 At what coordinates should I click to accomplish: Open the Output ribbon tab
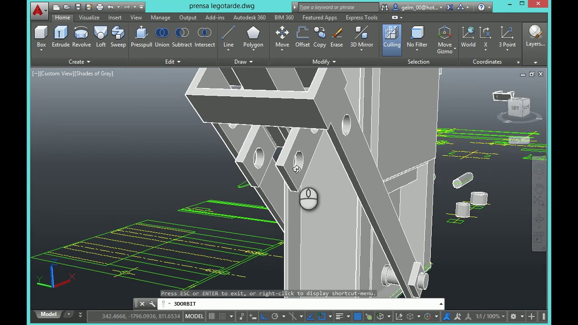tap(188, 18)
